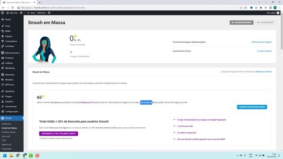
Task: Open the browser extensions puzzle icon
Action: point(261,8)
